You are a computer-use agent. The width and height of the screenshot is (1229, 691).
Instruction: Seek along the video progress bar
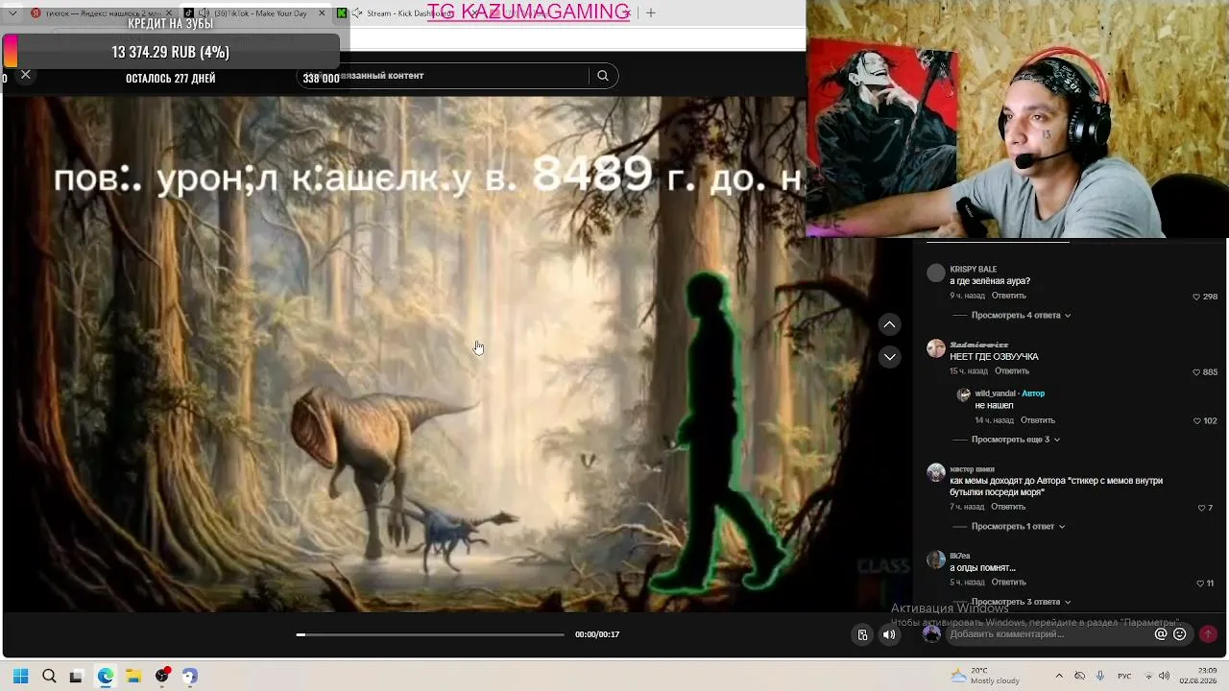(430, 634)
